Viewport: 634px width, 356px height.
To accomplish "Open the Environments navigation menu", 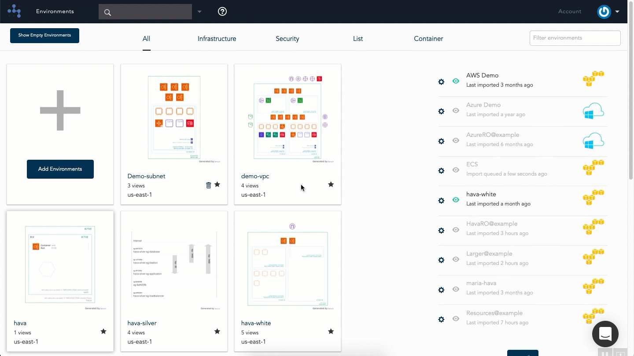I will pos(55,11).
